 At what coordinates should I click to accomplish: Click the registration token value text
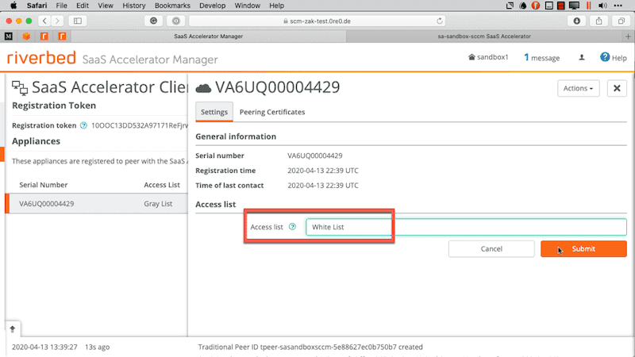pos(140,125)
